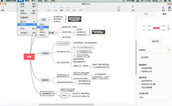Expand the 导入于 submenu

point(27,22)
